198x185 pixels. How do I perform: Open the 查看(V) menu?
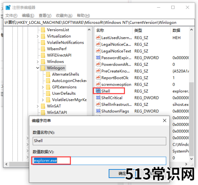click(45, 16)
